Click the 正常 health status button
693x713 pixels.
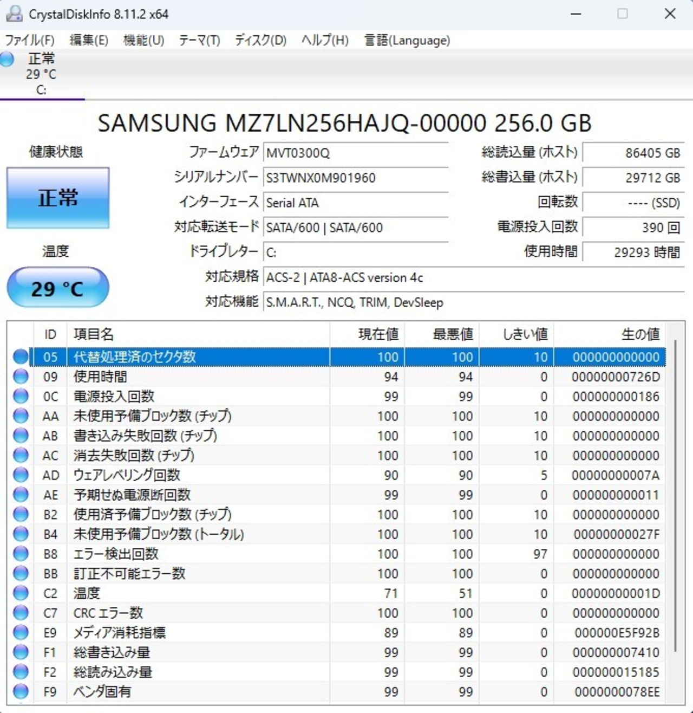pos(58,198)
